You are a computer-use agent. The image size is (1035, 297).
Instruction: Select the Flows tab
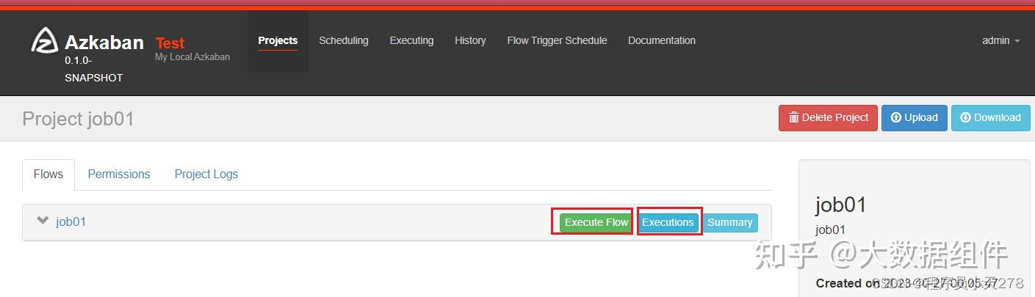[x=48, y=174]
